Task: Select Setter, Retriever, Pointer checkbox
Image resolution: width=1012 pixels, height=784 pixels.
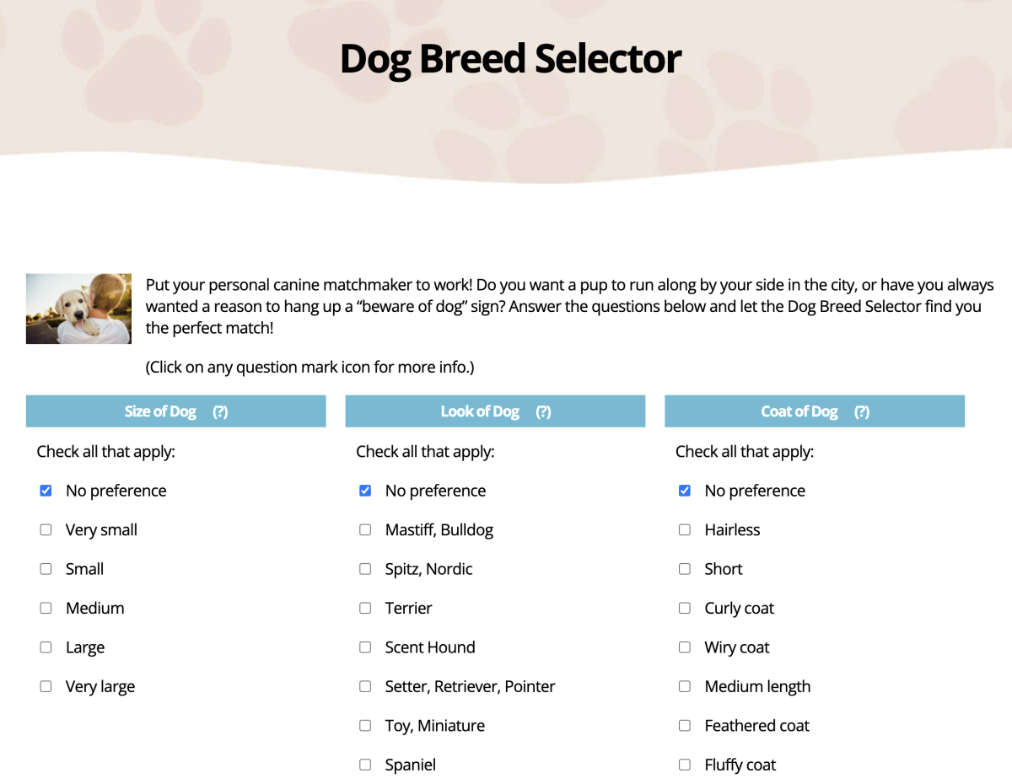Action: click(365, 686)
